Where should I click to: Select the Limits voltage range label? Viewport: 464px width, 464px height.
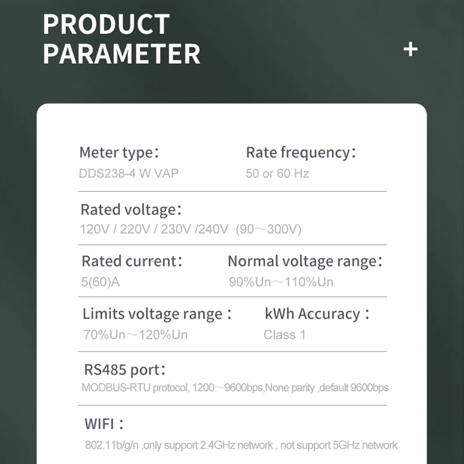tap(157, 314)
